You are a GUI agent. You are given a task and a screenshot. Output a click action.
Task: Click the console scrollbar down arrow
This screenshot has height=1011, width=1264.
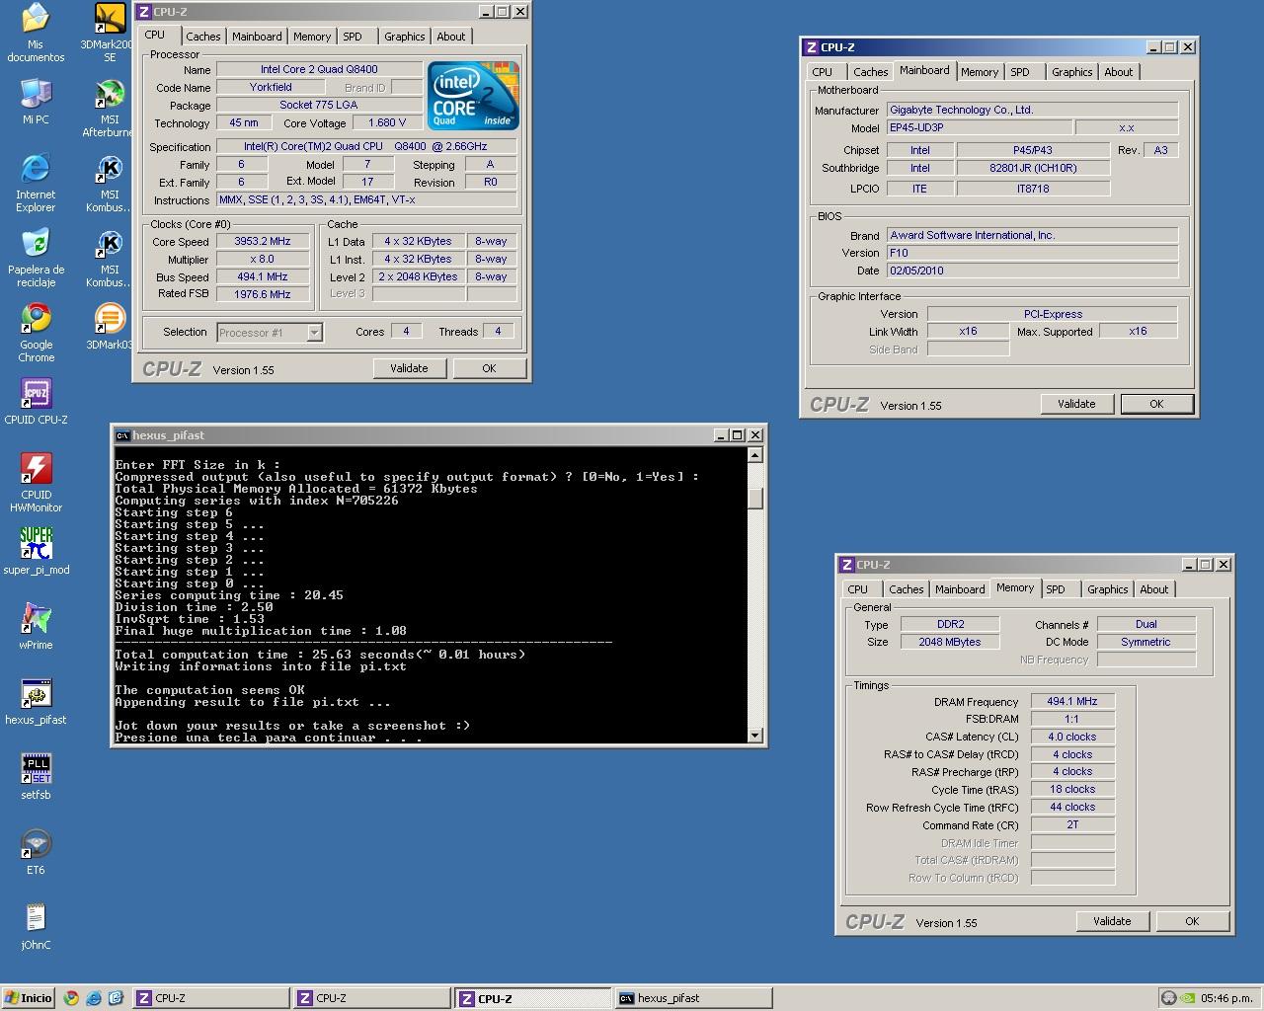(x=755, y=735)
